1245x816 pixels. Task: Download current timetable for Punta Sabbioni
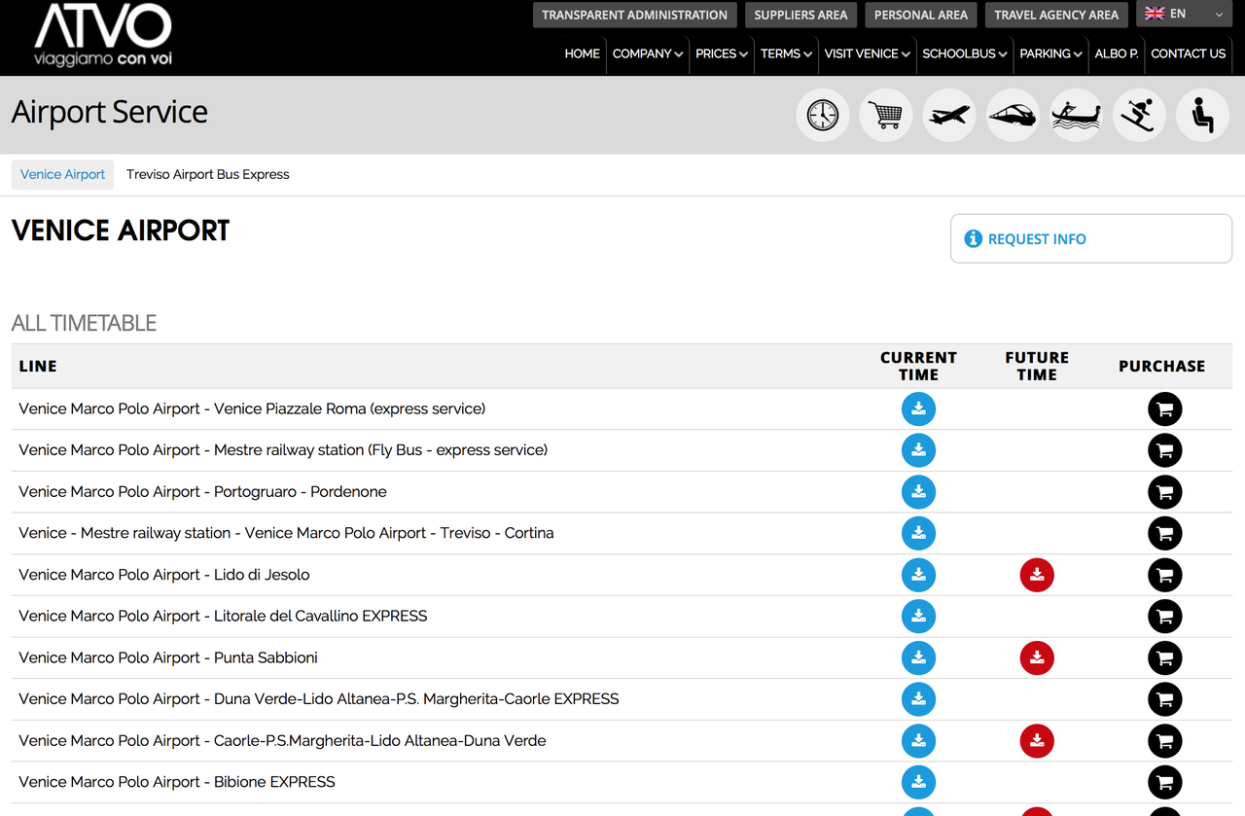click(918, 658)
